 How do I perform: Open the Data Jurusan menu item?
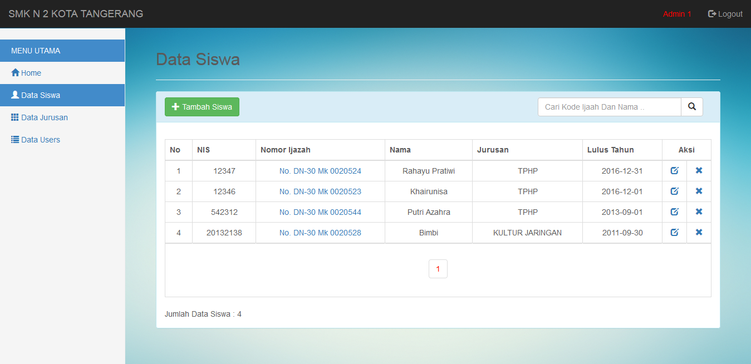45,117
